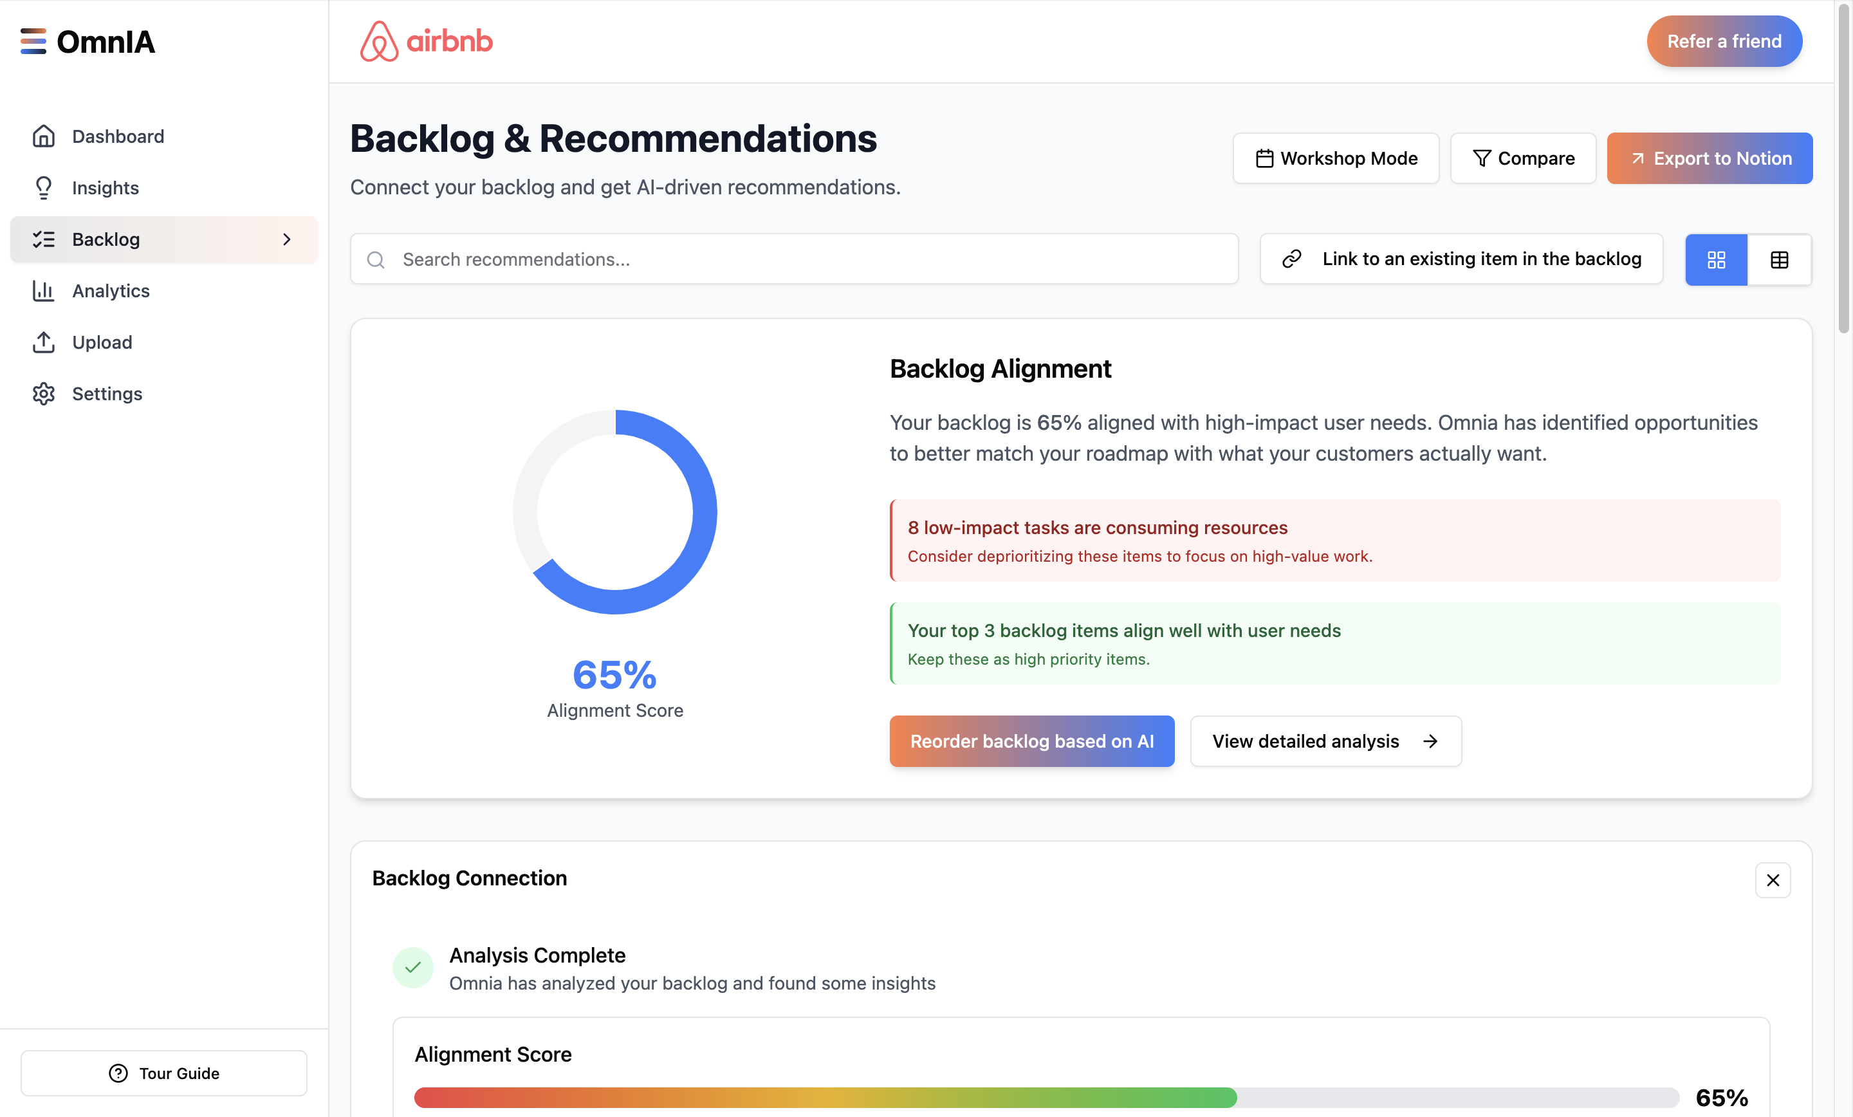This screenshot has width=1853, height=1117.
Task: Click the search magnifier icon
Action: pos(376,259)
